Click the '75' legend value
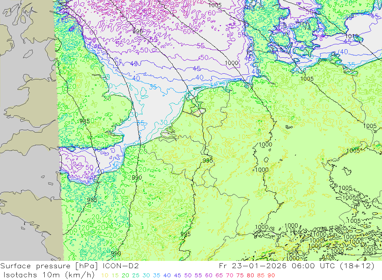The image size is (382, 280). (x=240, y=276)
